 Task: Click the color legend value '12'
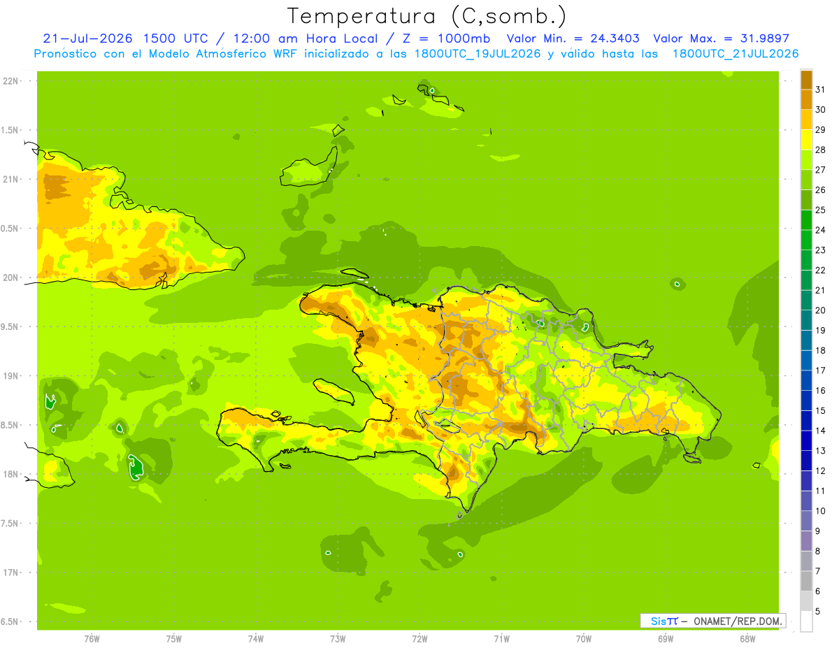(821, 470)
